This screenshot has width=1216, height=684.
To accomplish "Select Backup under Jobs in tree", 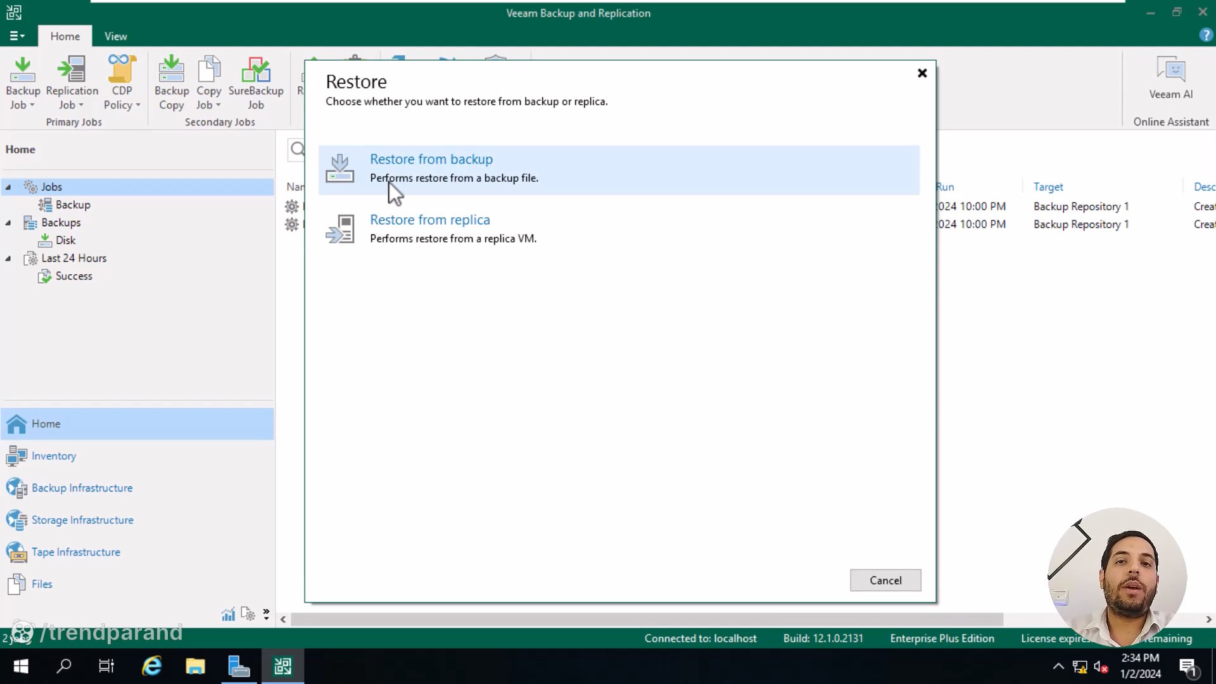I will point(73,205).
